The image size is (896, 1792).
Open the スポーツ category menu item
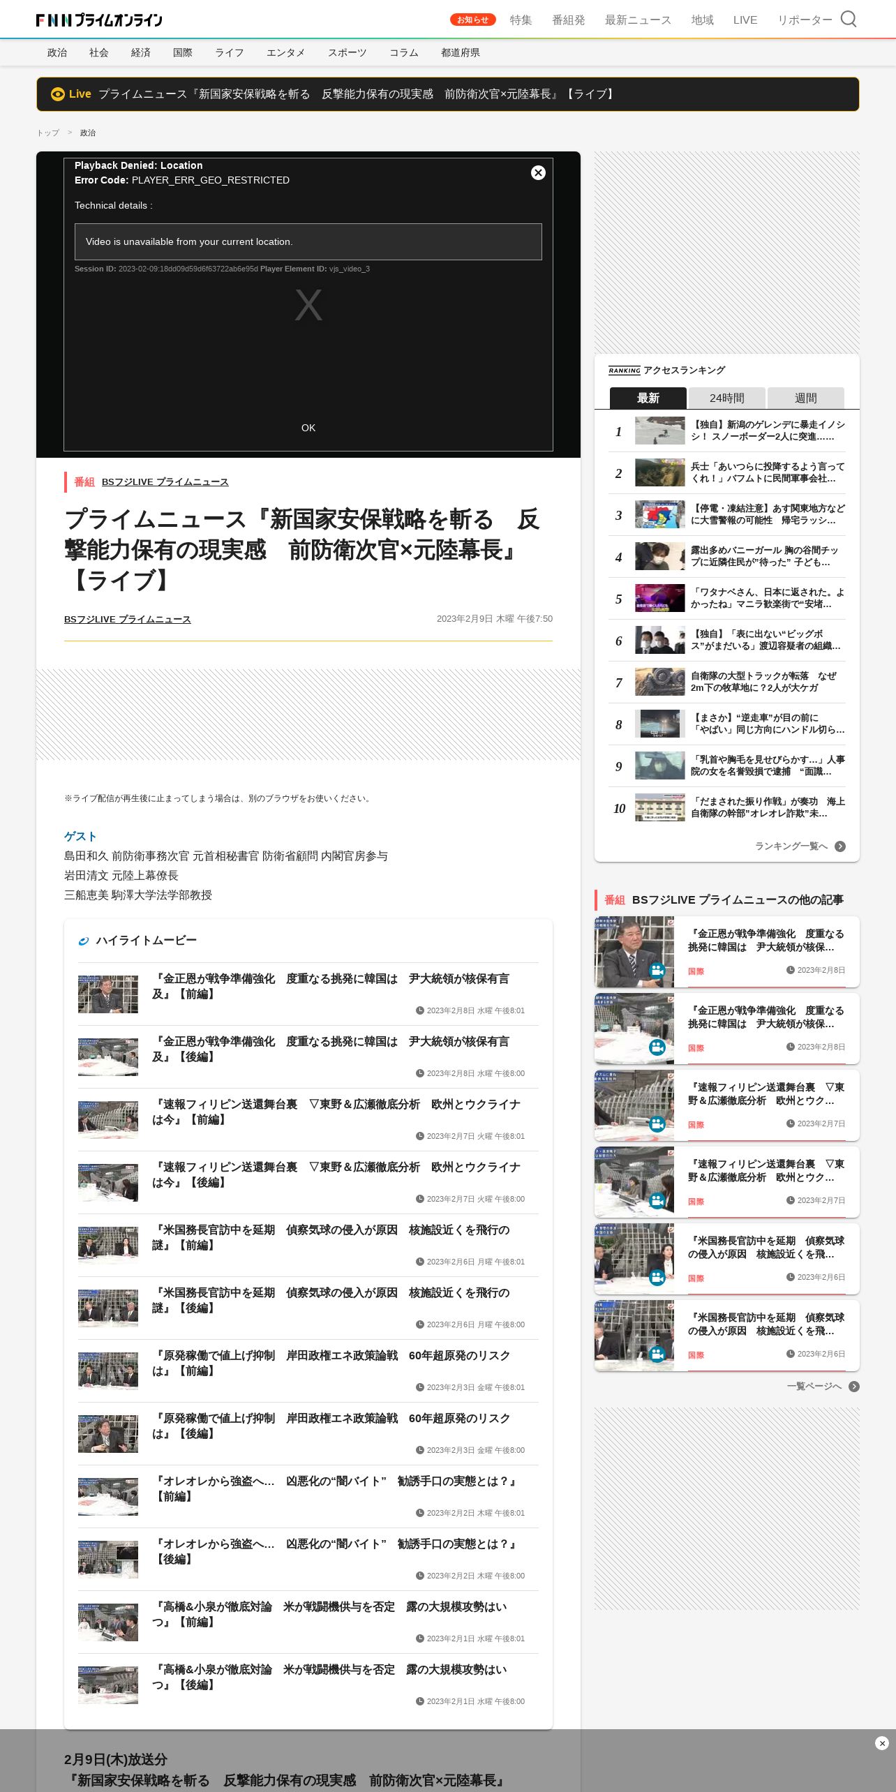click(x=347, y=52)
